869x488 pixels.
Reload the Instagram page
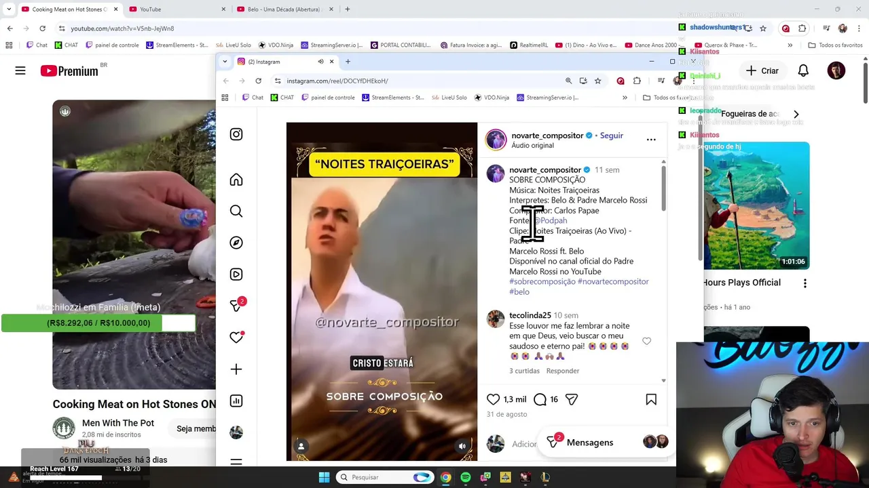258,81
